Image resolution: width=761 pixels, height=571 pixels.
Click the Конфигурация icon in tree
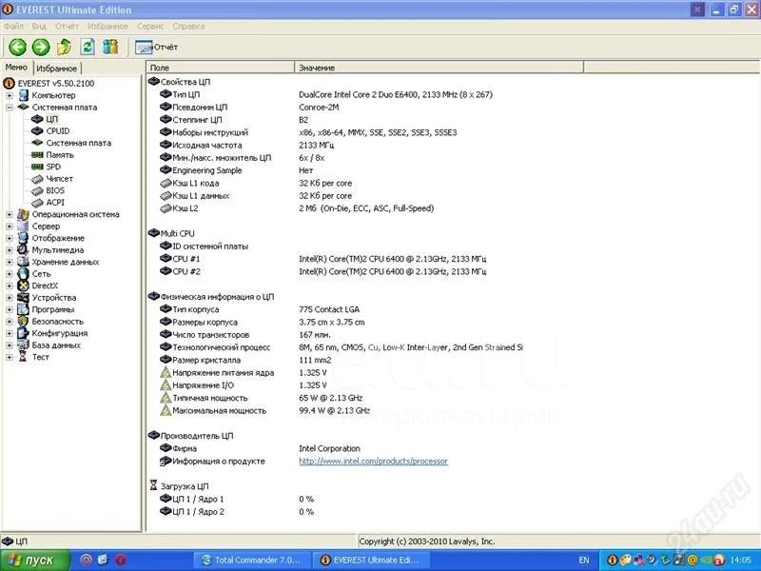click(x=23, y=333)
